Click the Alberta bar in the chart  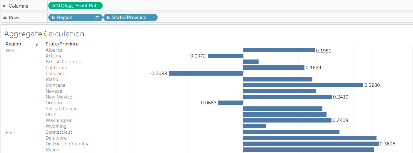279,50
